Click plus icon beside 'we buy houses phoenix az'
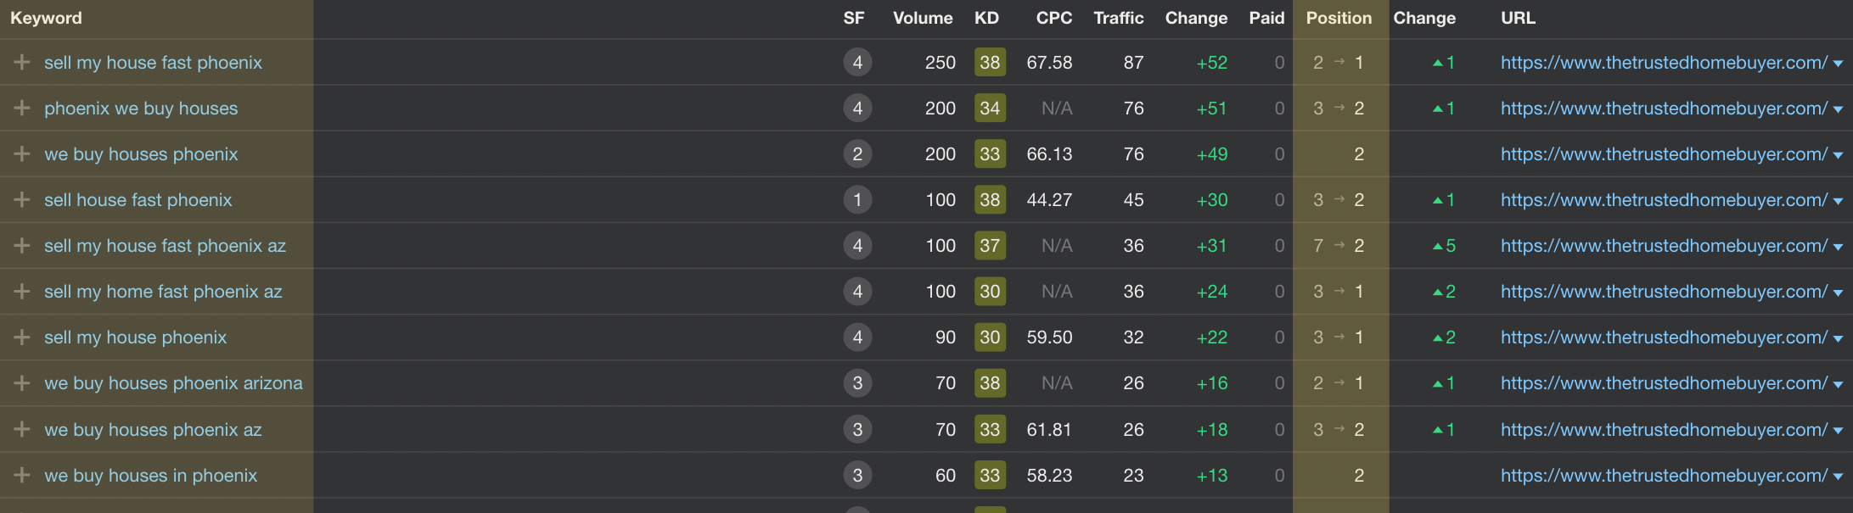Viewport: 1853px width, 513px height. 22,430
